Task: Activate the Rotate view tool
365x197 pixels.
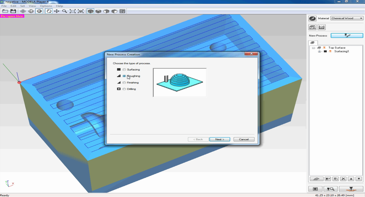Action: pos(49,11)
